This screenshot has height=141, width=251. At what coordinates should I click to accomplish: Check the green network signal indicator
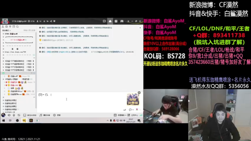point(141,115)
